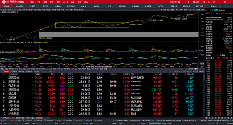Switch indicator to MACD in indicator bar
This screenshot has height=125, width=233.
click(x=12, y=69)
